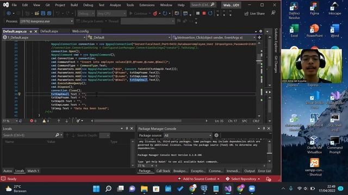Click the Live Share button
Viewport: 348px width, 195px height.
tap(254, 14)
